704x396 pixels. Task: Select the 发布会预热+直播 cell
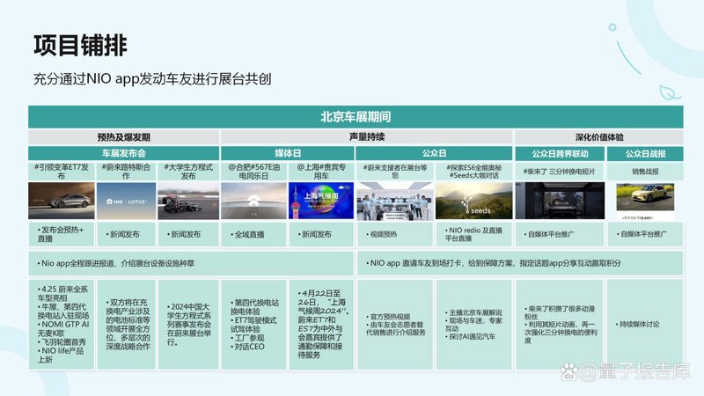(x=62, y=234)
